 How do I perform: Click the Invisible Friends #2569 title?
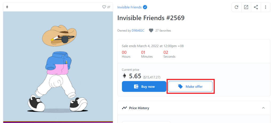click(151, 18)
